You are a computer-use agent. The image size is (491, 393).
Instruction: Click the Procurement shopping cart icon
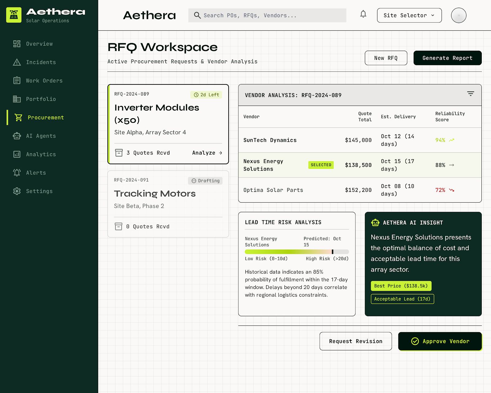18,118
